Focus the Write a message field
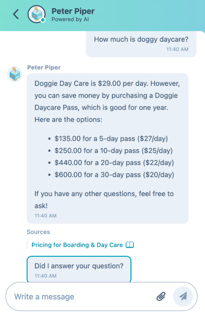 coord(84,297)
